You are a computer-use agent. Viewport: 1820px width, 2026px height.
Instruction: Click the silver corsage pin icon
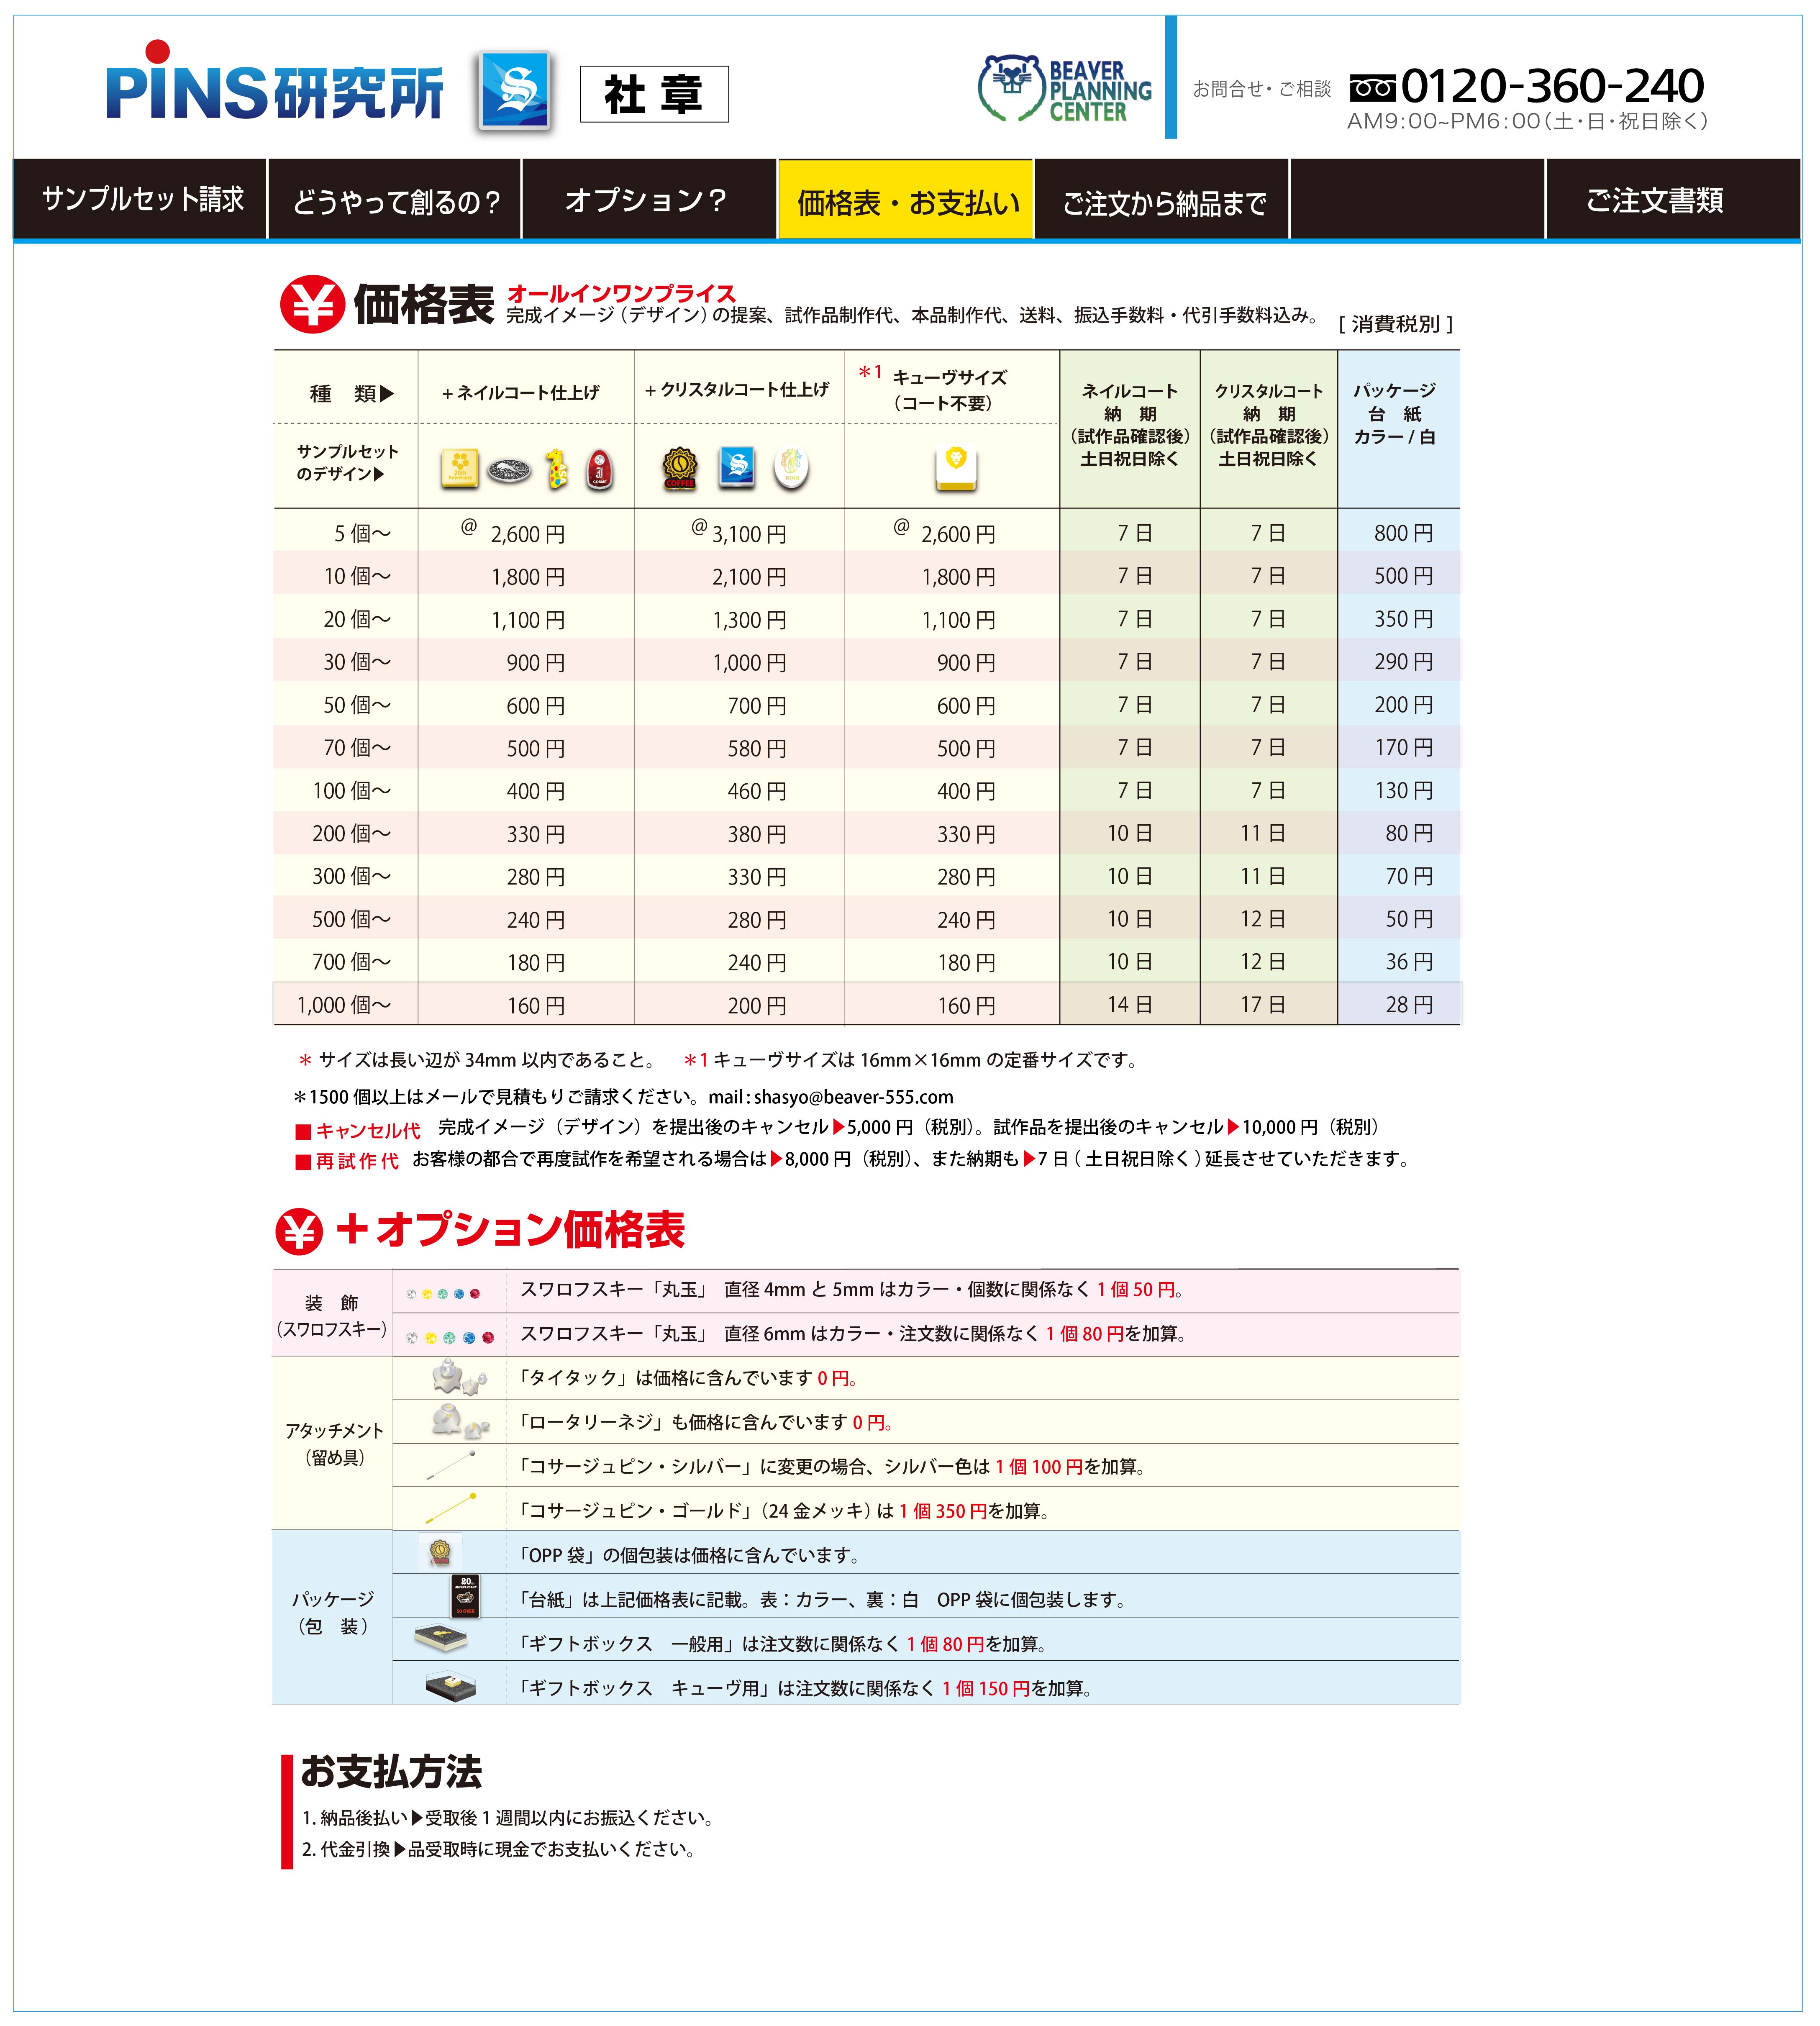(451, 1465)
